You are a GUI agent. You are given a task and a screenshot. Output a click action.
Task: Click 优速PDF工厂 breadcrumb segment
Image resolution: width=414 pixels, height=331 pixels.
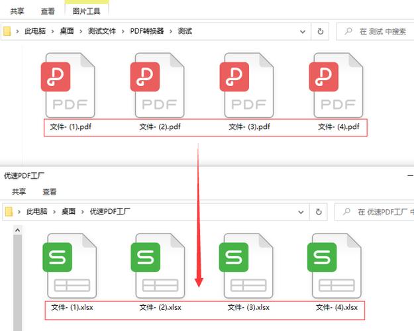[x=110, y=211]
